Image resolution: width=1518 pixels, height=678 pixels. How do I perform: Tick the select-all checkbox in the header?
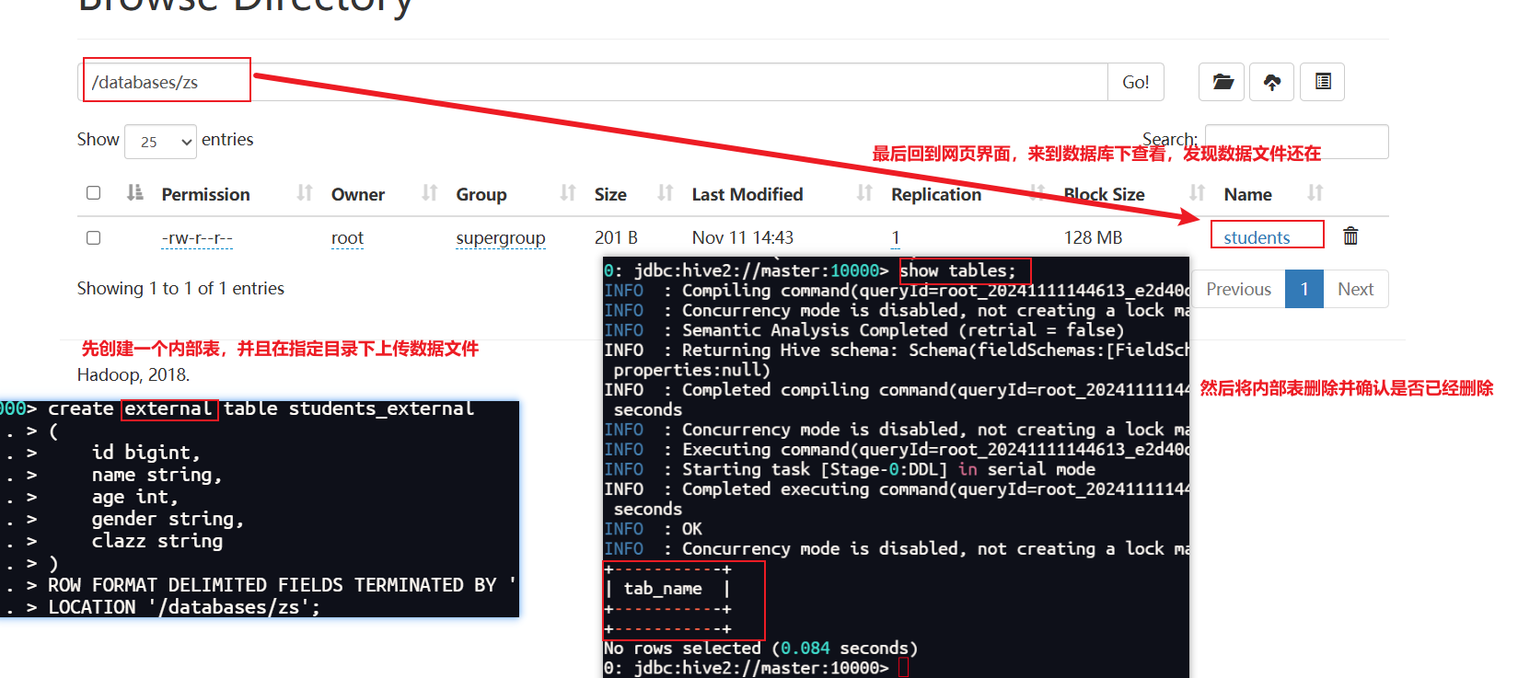(93, 192)
